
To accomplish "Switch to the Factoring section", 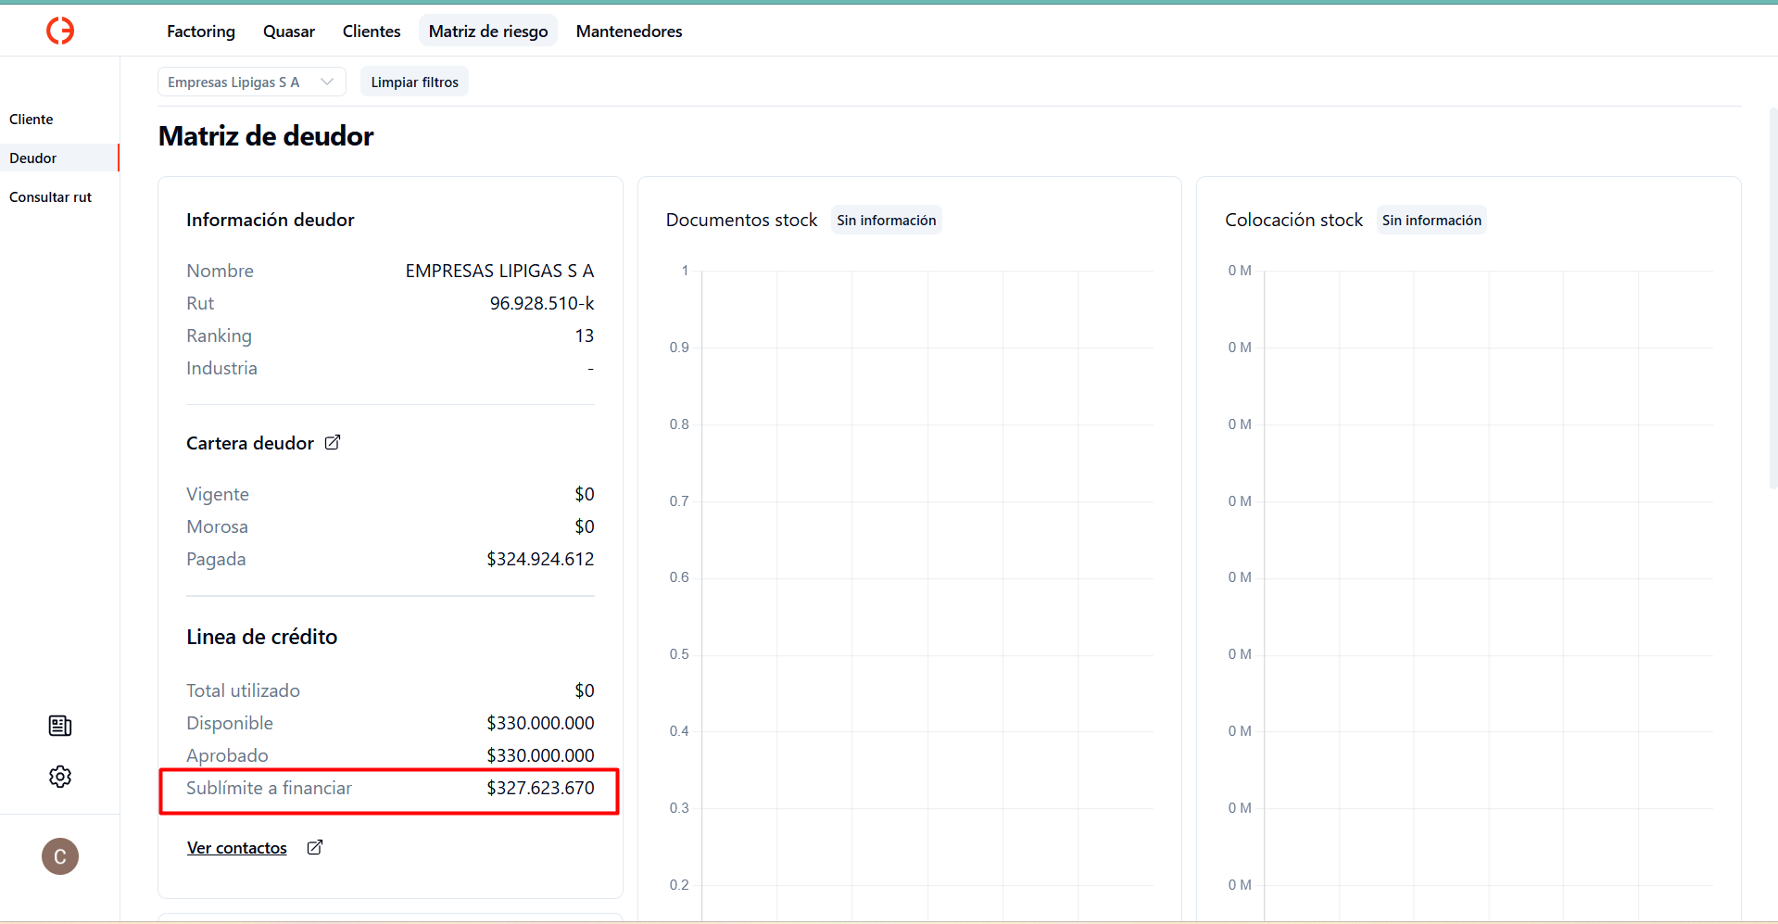I will pos(200,31).
